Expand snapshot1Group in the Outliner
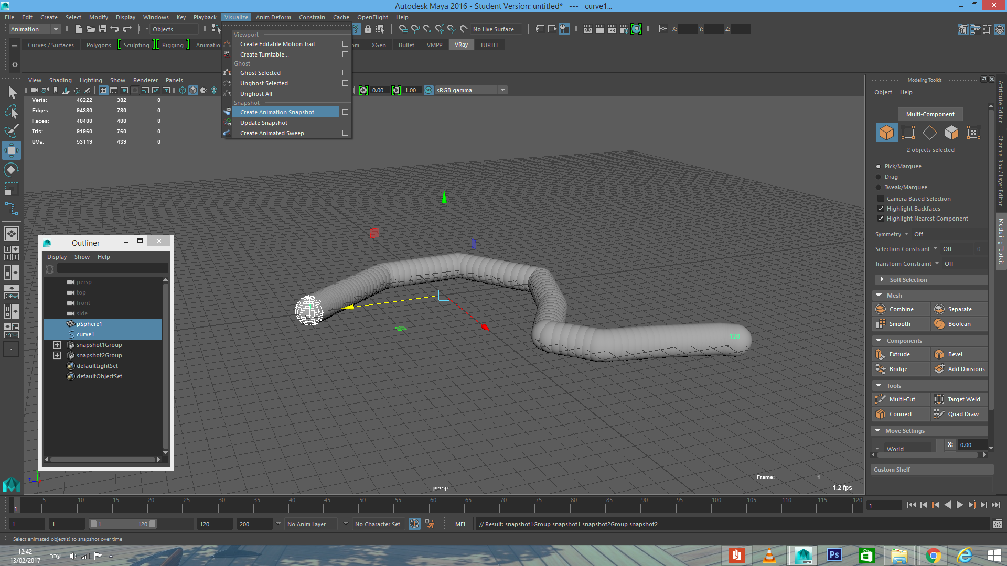The height and width of the screenshot is (566, 1007). tap(57, 345)
